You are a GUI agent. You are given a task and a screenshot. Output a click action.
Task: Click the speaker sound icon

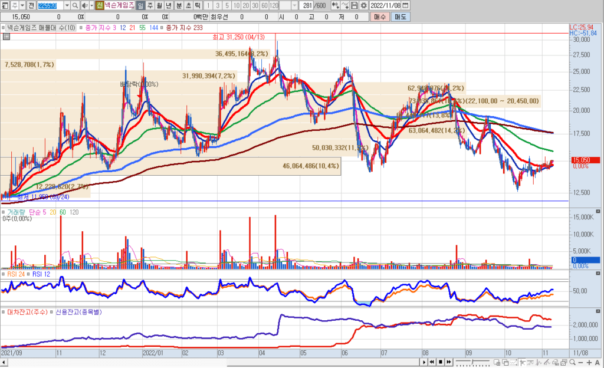(84, 5)
